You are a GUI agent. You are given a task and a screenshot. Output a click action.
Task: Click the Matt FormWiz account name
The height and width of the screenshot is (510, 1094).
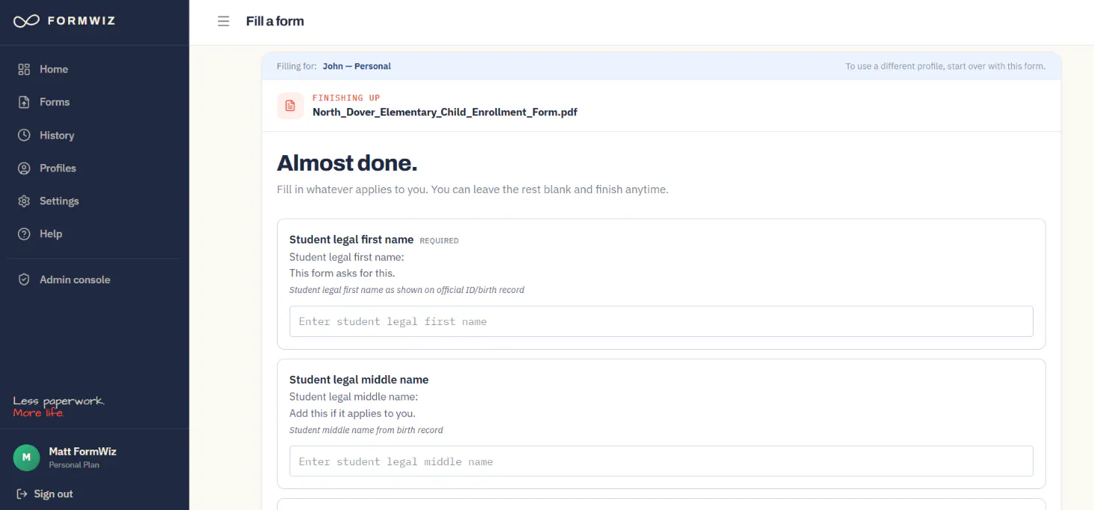[83, 451]
